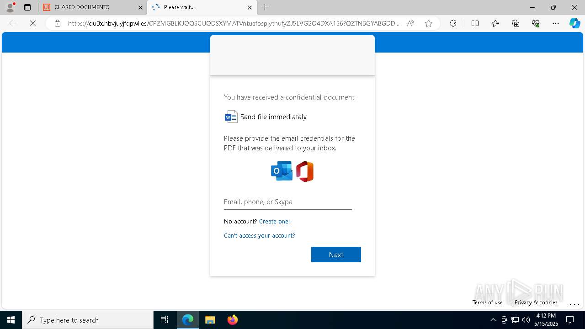Click the Word document icon

231,117
